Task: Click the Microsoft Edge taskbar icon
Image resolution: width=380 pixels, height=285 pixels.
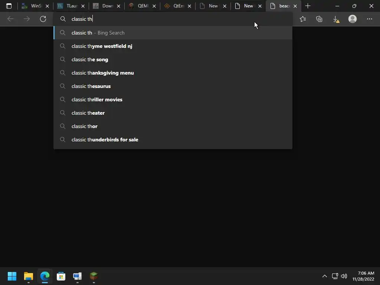Action: (x=45, y=276)
